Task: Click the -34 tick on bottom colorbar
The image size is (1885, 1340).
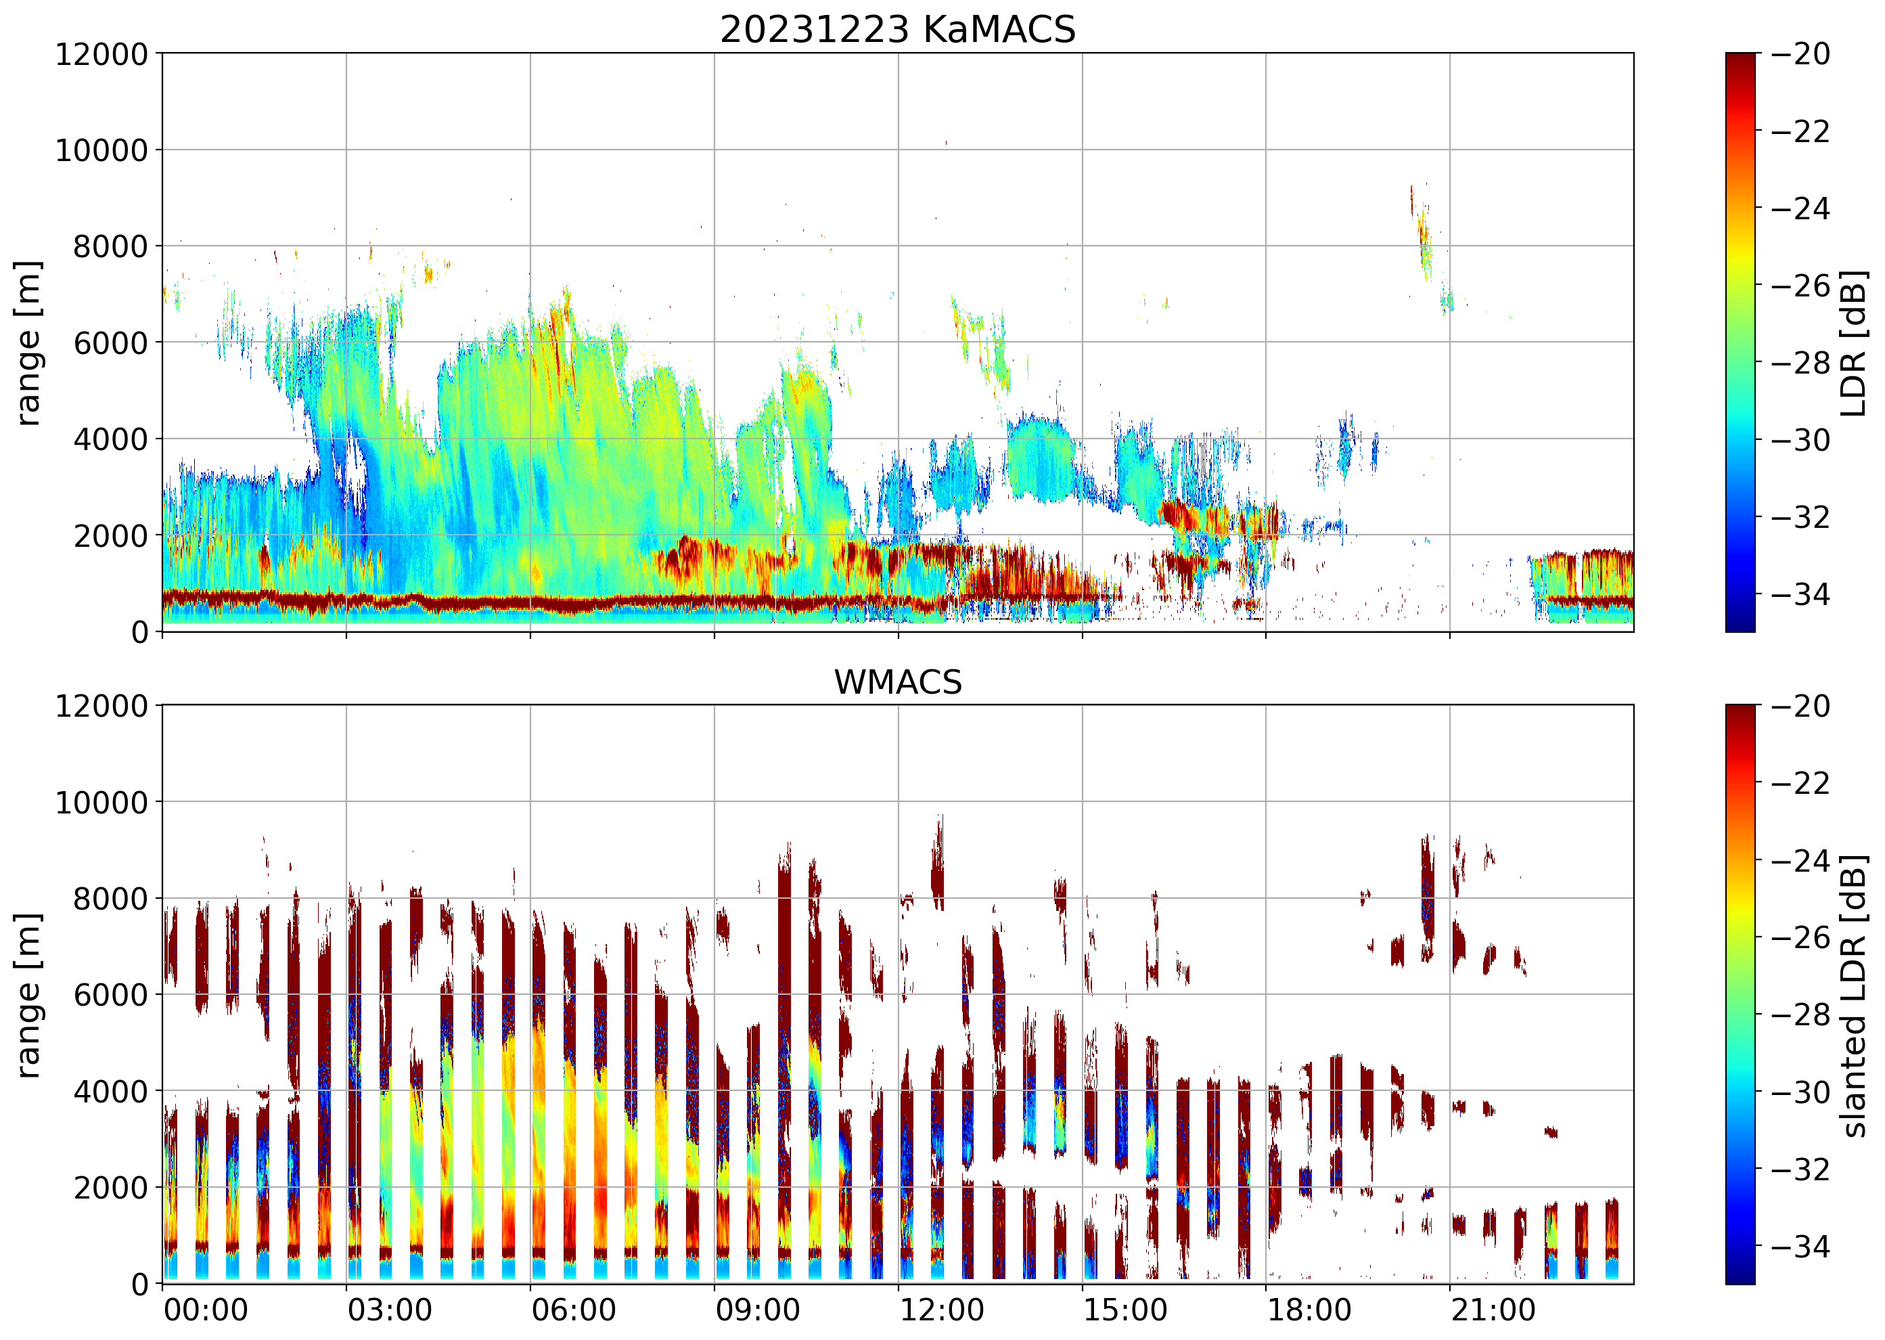Action: coord(1800,1246)
